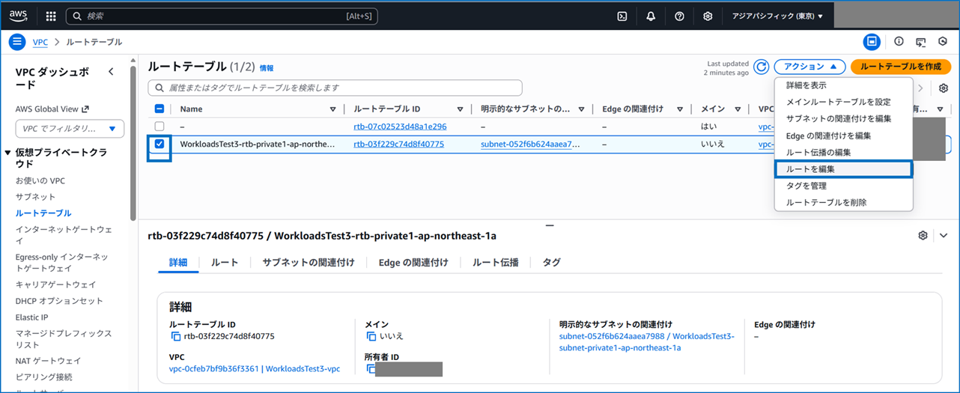Open サブネット in sidebar
This screenshot has height=393, width=960.
point(36,197)
